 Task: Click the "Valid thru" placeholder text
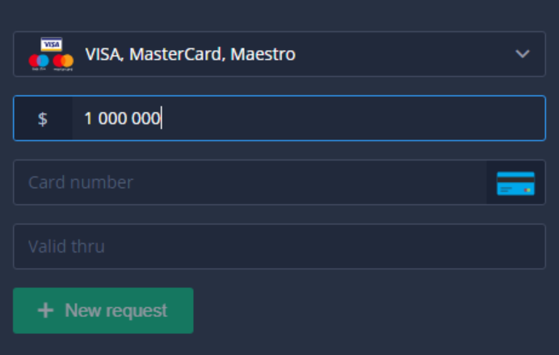66,246
